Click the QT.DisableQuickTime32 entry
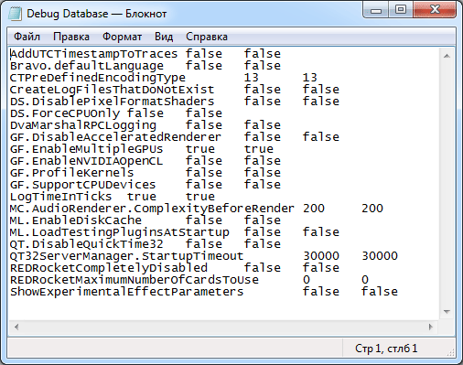The image size is (463, 365). tap(87, 244)
